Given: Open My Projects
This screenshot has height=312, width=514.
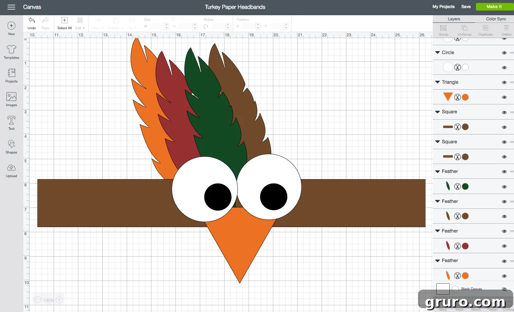Looking at the screenshot, I should [443, 7].
